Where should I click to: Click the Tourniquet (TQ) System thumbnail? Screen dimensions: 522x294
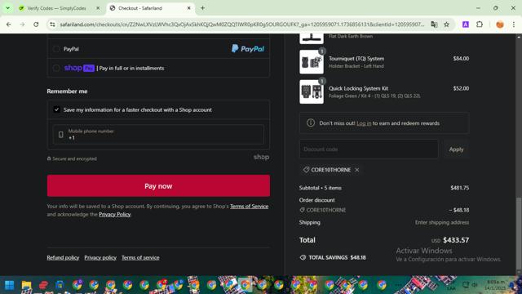click(x=312, y=62)
